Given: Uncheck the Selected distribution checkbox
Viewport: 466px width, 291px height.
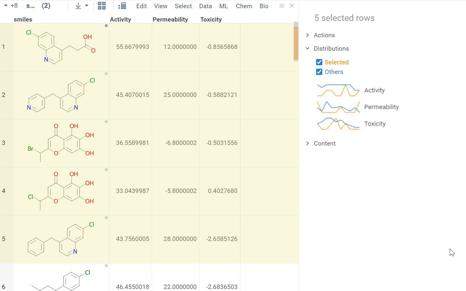Looking at the screenshot, I should (x=319, y=62).
